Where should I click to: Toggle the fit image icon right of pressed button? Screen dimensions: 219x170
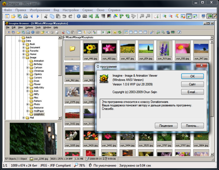click(x=195, y=16)
